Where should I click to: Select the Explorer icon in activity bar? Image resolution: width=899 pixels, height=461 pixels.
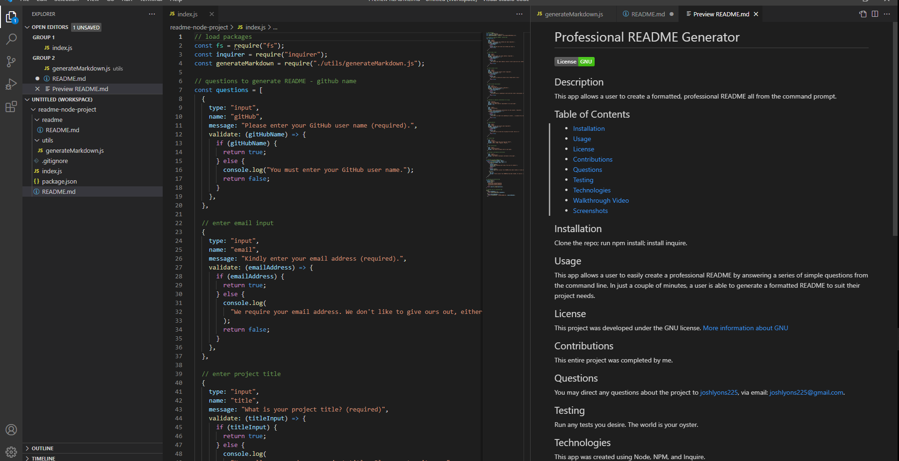click(11, 17)
